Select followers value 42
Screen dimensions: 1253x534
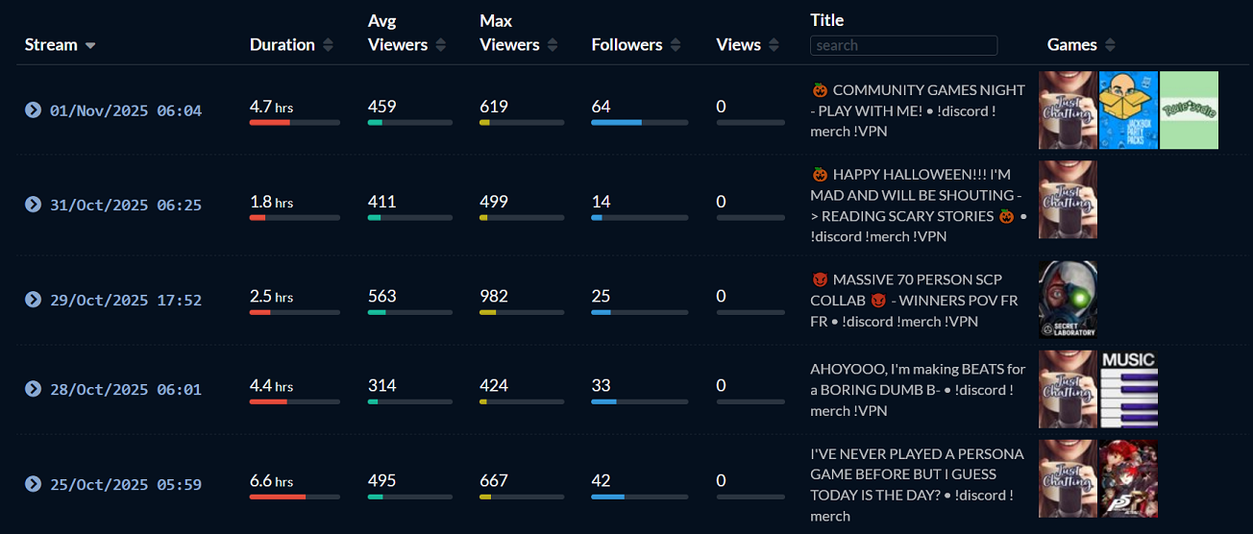point(602,480)
